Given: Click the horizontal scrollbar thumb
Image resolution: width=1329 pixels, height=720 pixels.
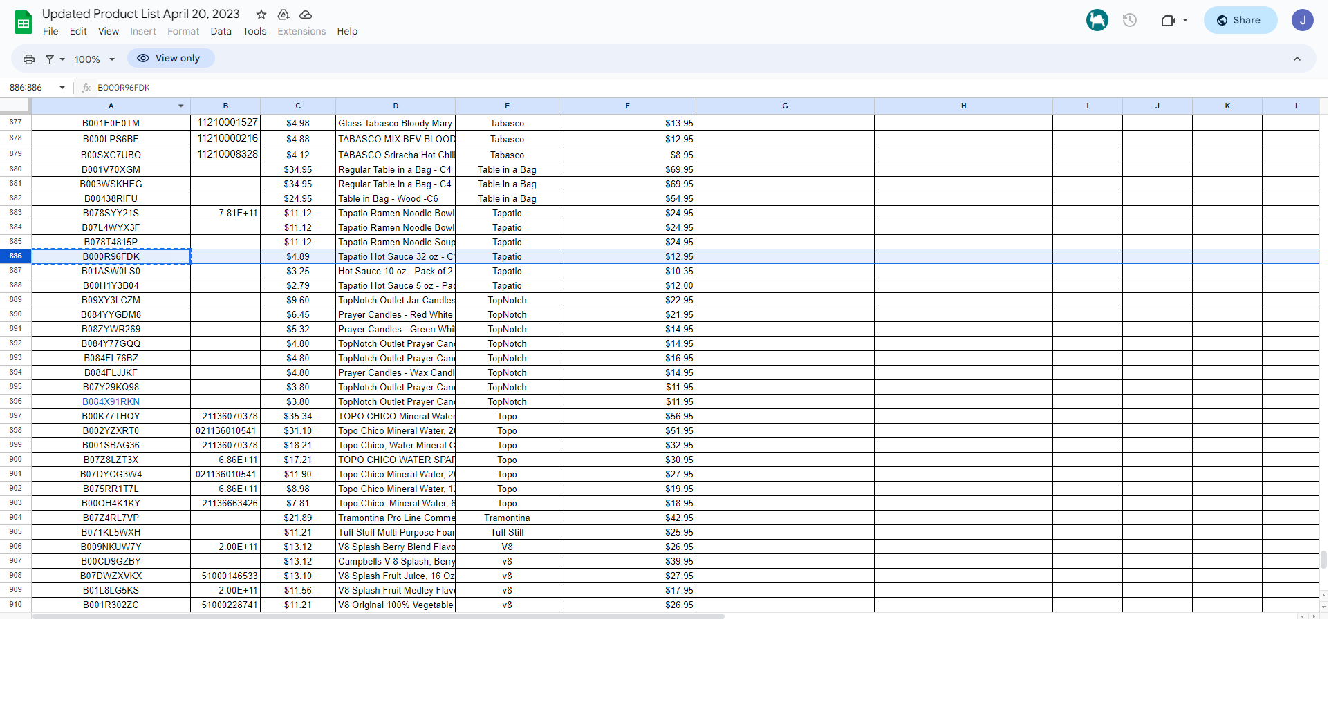Looking at the screenshot, I should coord(378,616).
